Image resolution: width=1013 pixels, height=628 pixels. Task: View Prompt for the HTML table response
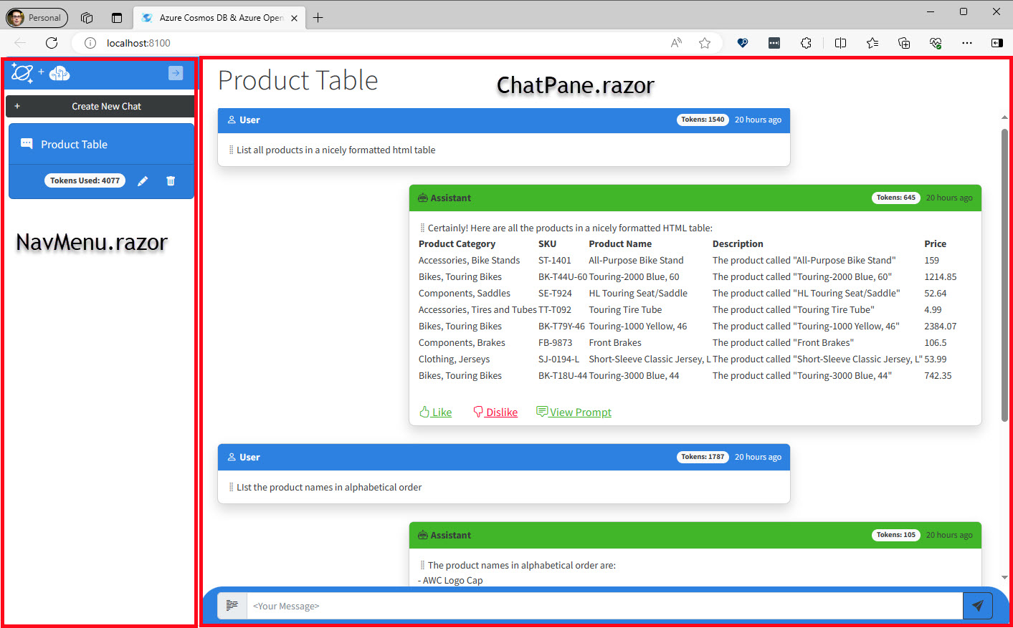574,412
